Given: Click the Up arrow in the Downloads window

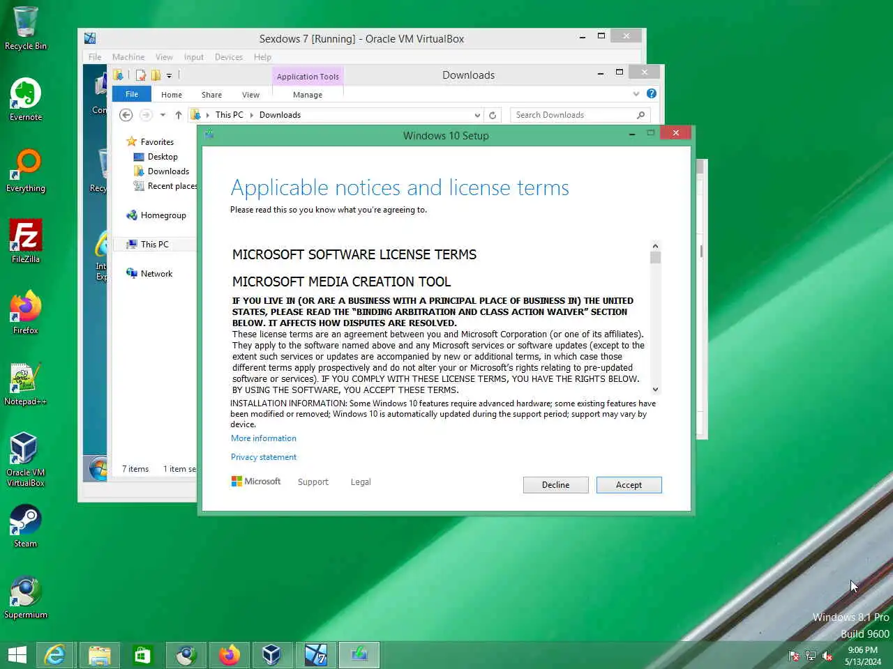Looking at the screenshot, I should click(179, 115).
